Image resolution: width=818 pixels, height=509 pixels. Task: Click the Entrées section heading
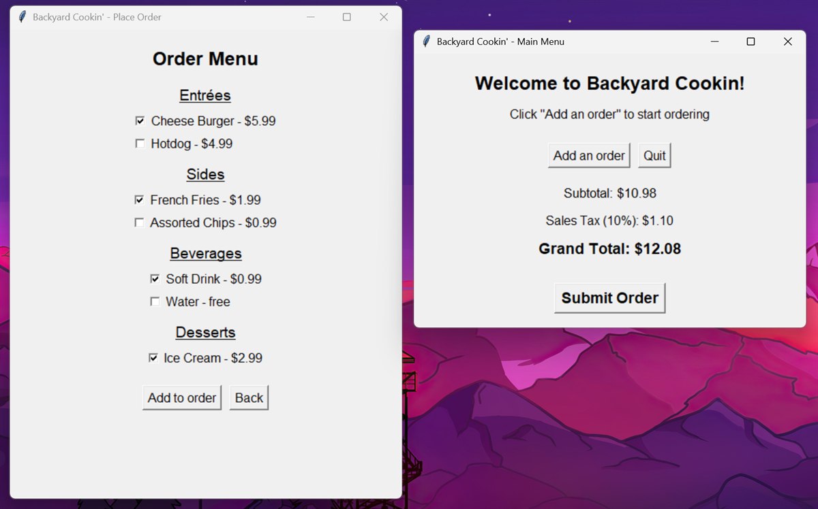(x=205, y=95)
